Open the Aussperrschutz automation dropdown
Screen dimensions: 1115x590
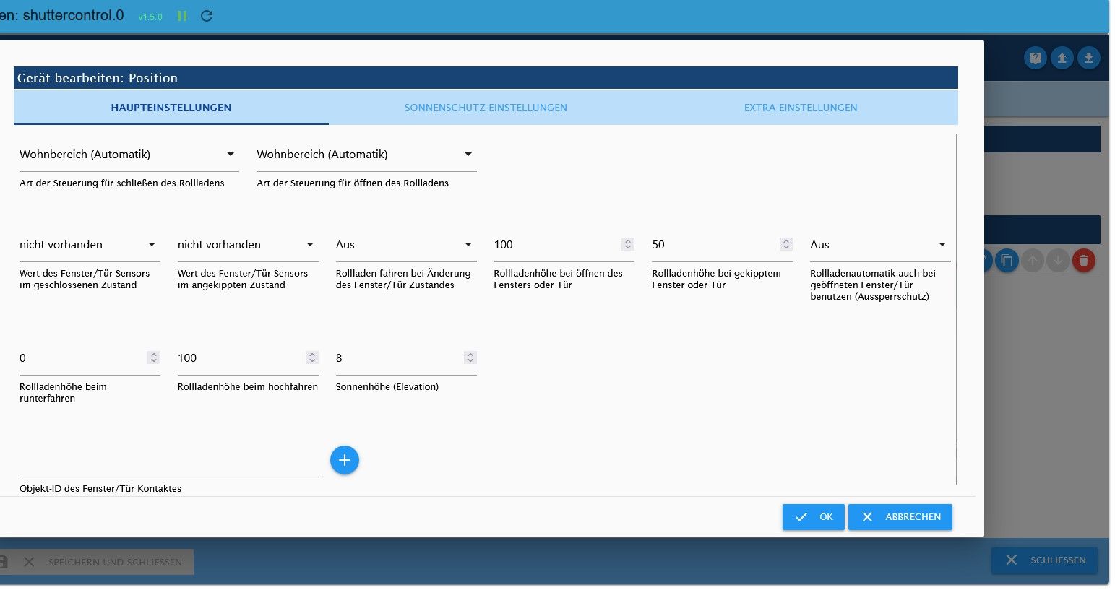[x=880, y=245]
